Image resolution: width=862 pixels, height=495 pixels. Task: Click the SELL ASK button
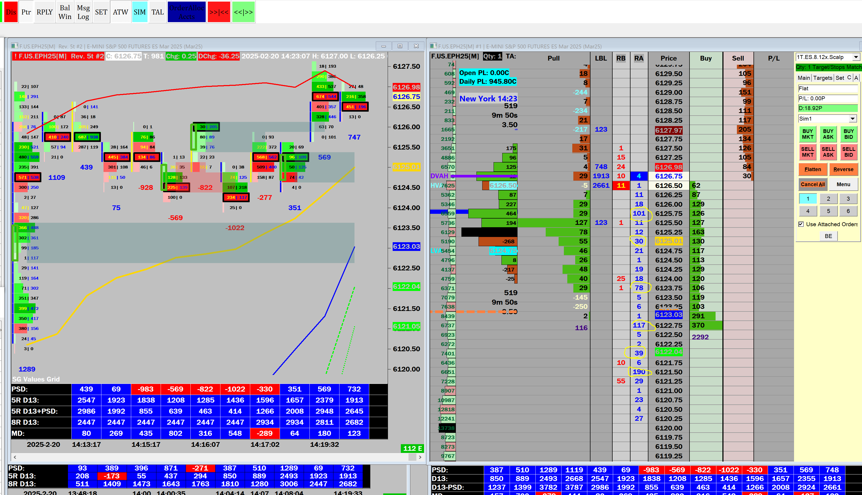click(x=828, y=152)
